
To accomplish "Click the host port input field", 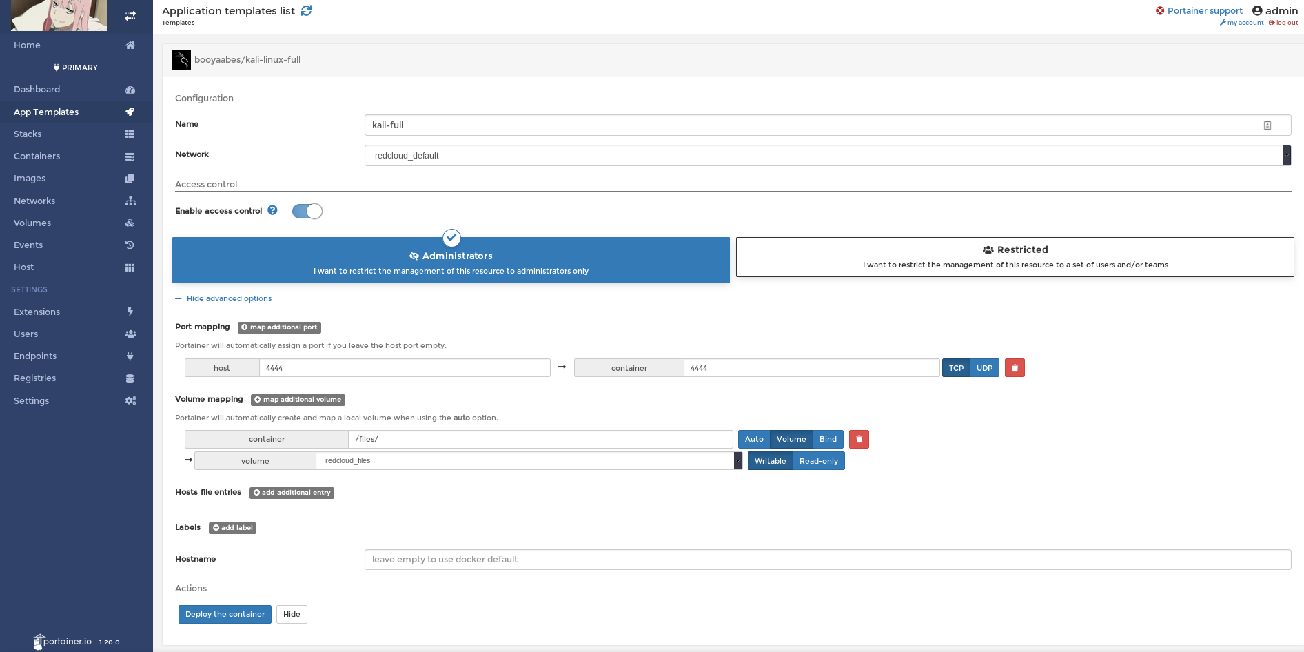I will 405,368.
